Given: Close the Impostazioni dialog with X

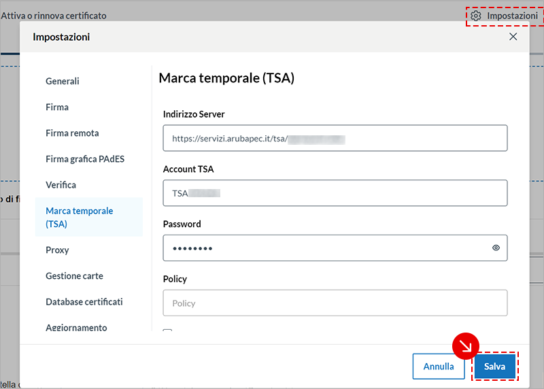Looking at the screenshot, I should point(513,37).
